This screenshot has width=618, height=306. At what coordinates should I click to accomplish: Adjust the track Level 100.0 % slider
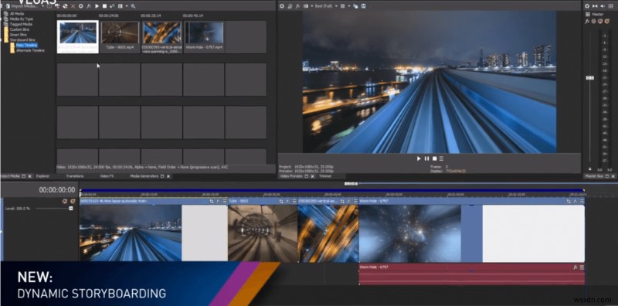pos(70,208)
